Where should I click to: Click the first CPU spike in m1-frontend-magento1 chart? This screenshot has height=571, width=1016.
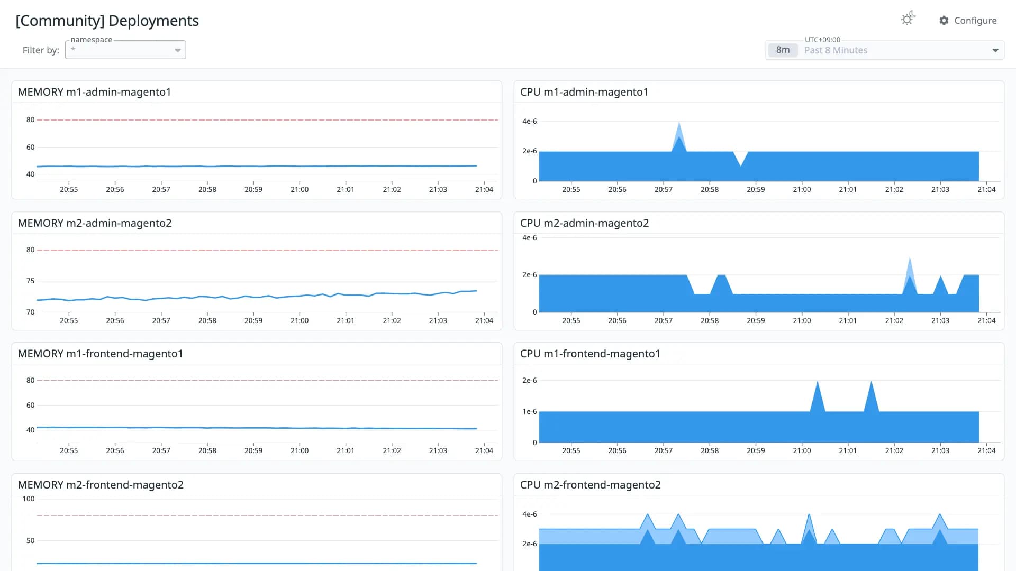pos(818,397)
